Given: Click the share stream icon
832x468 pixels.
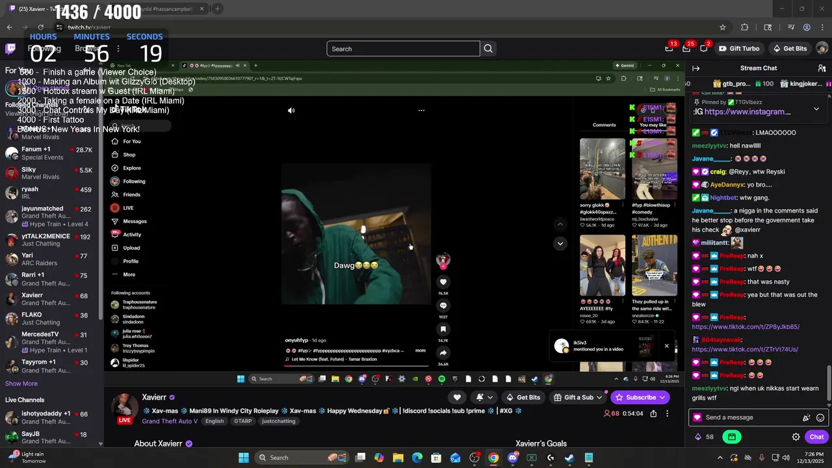Looking at the screenshot, I should point(653,413).
